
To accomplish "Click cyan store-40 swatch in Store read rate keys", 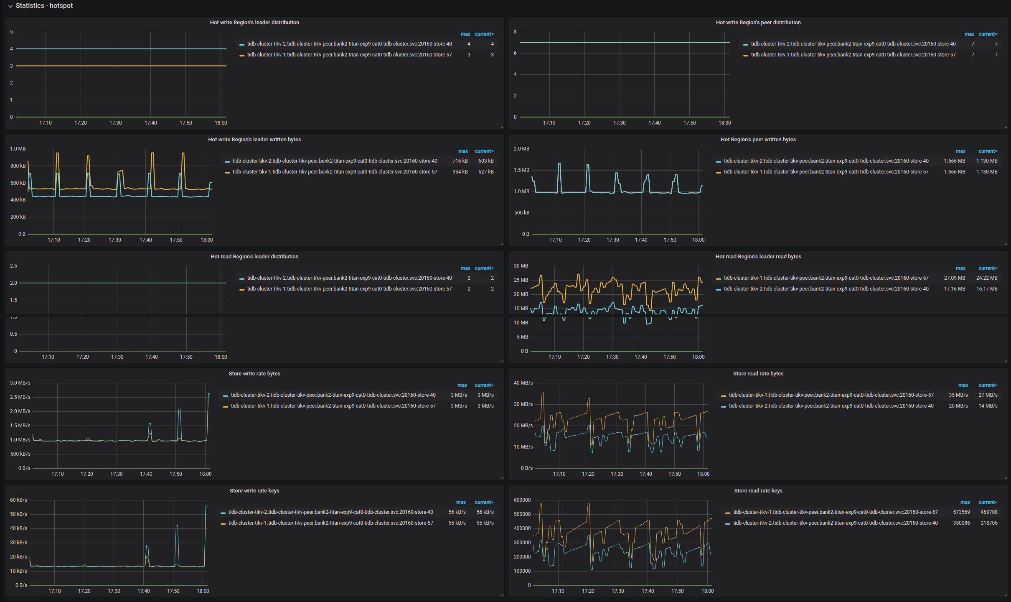I will click(728, 523).
